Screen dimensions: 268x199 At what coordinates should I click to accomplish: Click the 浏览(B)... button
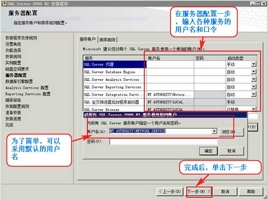231,132
